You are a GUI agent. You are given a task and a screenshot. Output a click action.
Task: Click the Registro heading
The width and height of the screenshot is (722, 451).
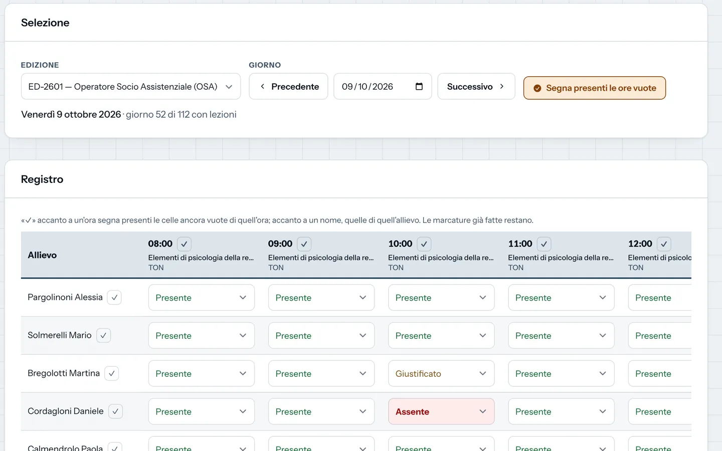click(x=42, y=179)
